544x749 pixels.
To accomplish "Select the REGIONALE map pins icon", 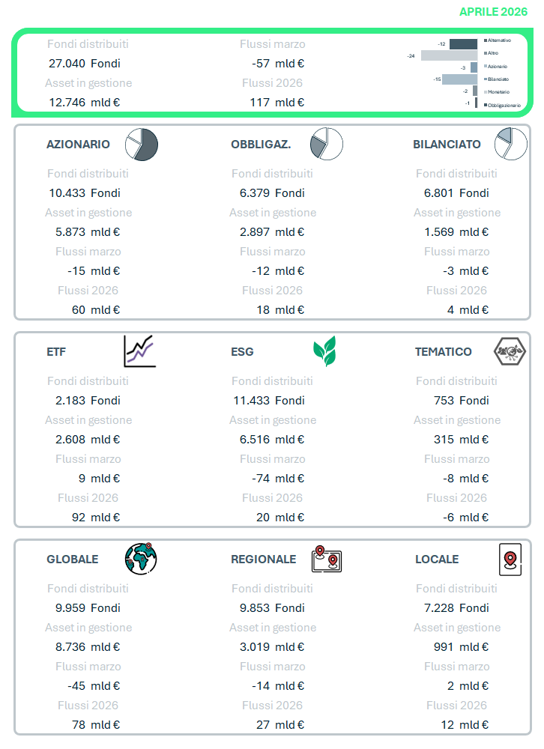I will tap(327, 560).
